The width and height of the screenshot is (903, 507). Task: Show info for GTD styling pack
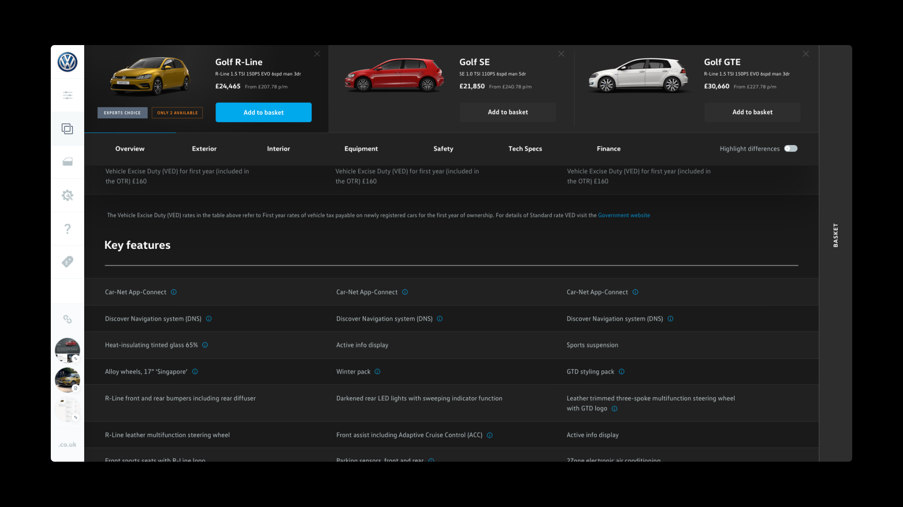(x=622, y=372)
